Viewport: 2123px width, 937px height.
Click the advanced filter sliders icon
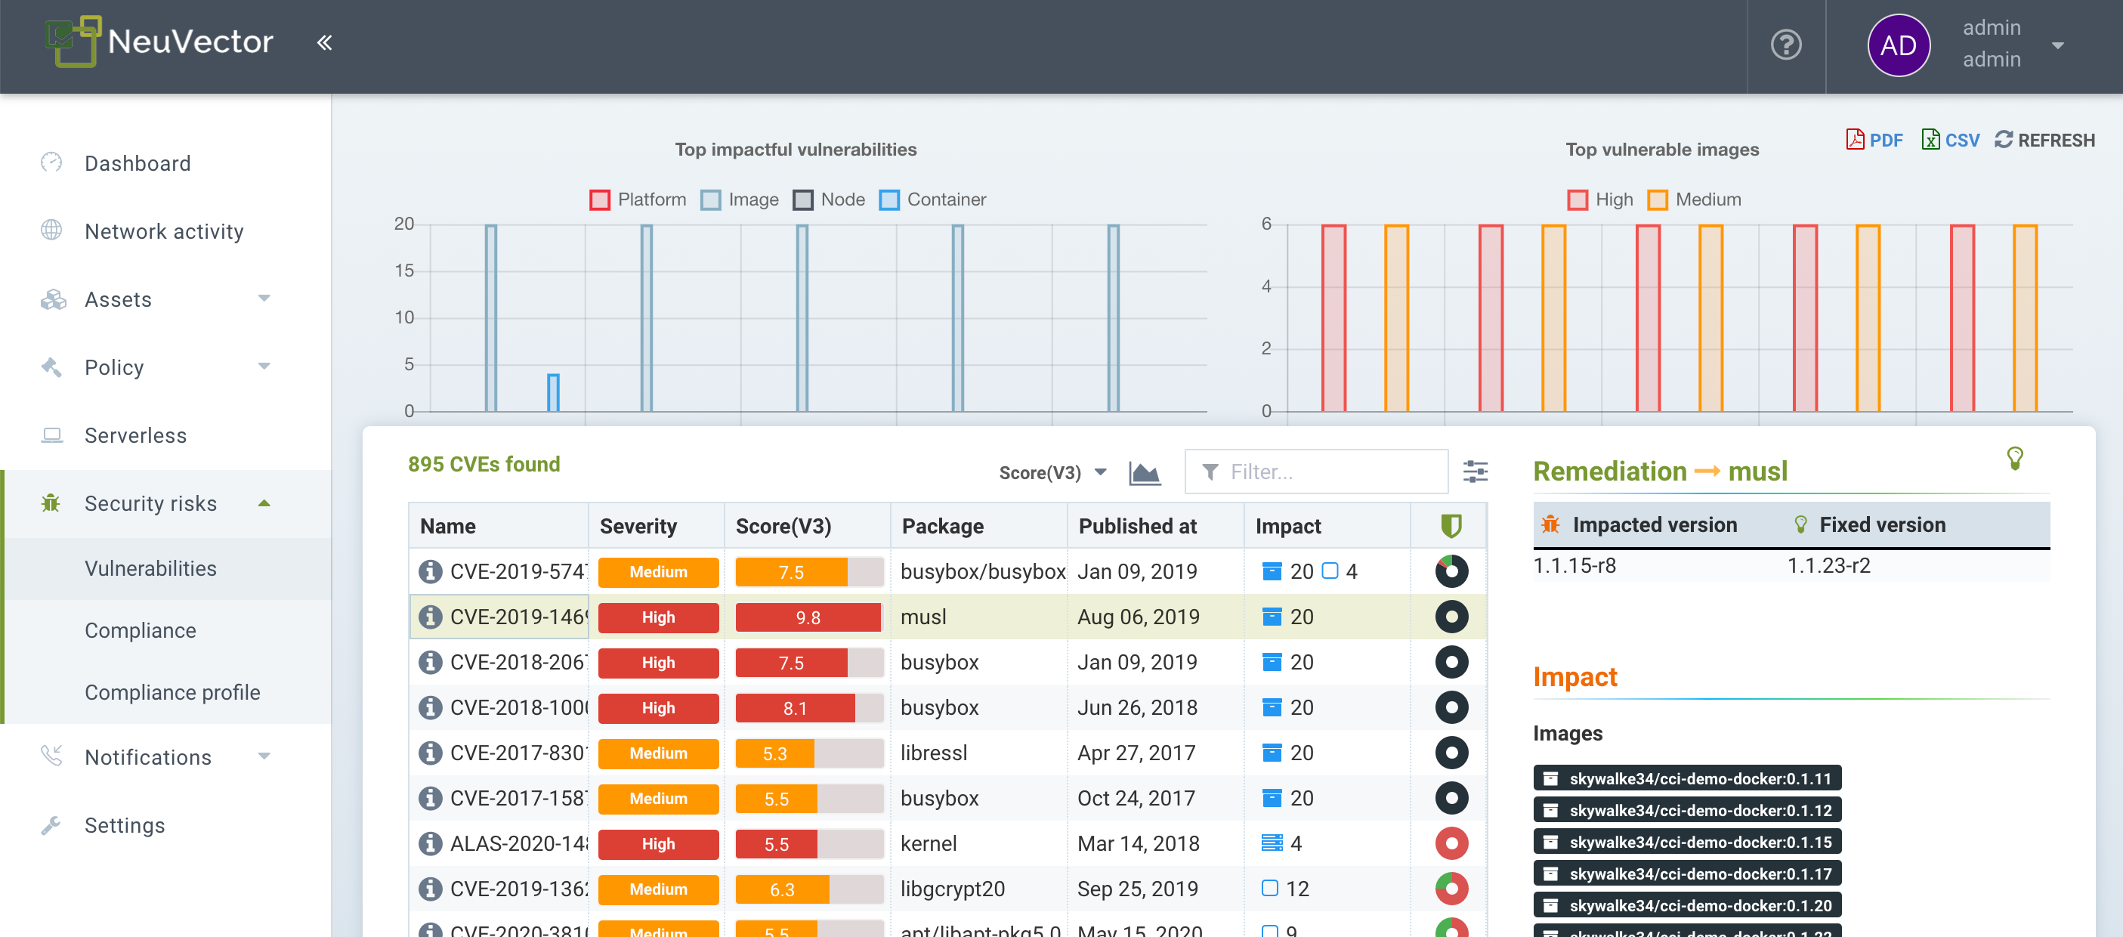(x=1475, y=472)
